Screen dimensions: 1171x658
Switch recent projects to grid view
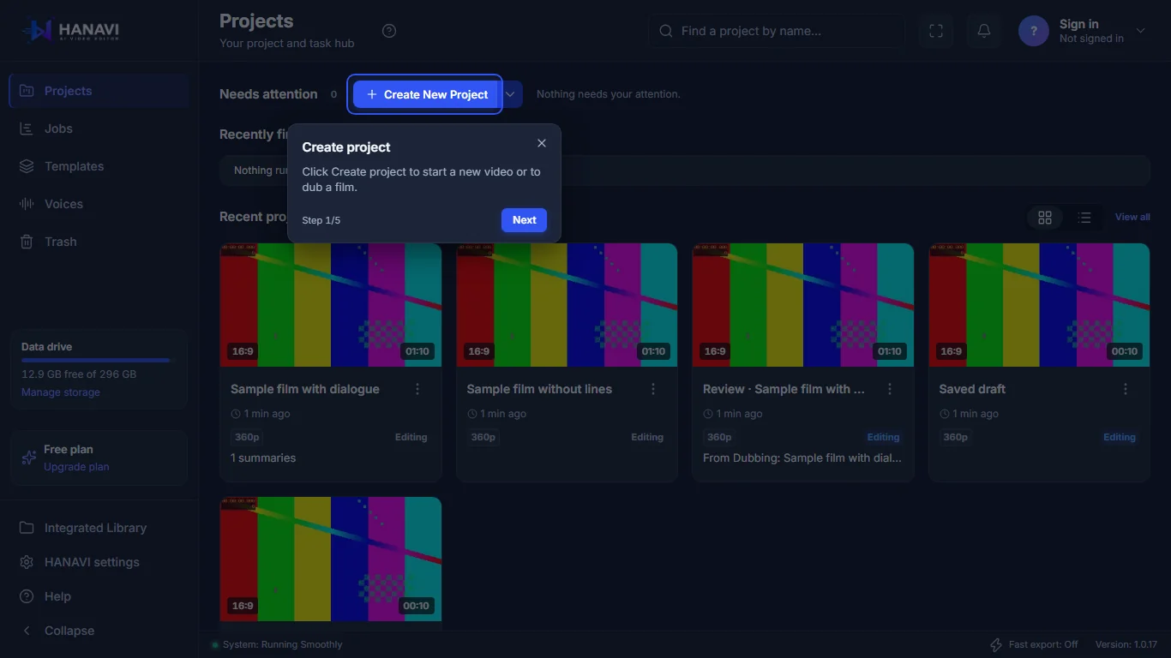coord(1045,218)
